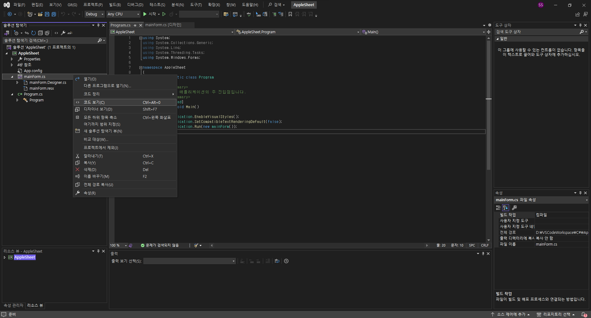Click the Save All toolbar icon

pyautogui.click(x=54, y=14)
